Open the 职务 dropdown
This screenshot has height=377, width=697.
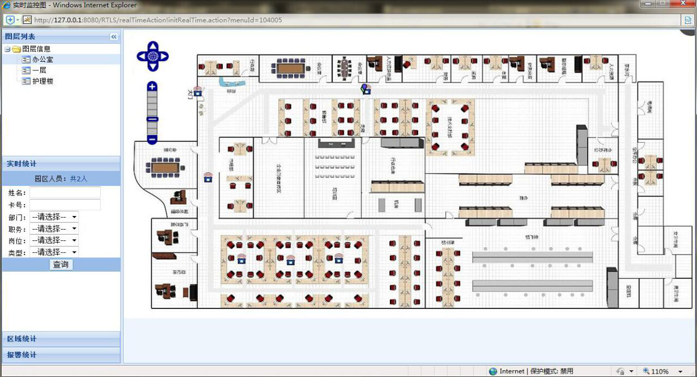(x=54, y=229)
